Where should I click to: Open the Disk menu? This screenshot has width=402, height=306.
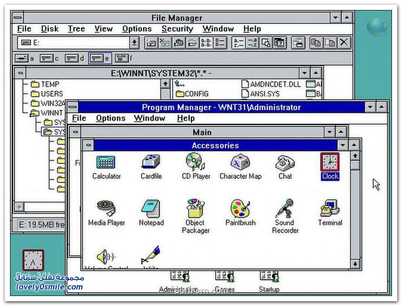click(x=50, y=29)
